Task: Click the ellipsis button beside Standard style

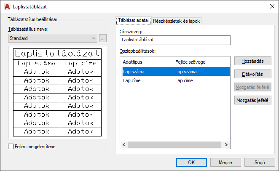Action: click(103, 38)
